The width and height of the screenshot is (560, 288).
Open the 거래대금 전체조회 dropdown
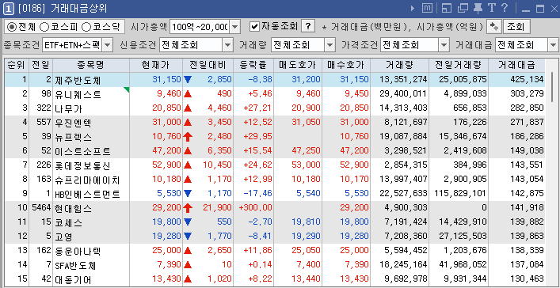pos(553,45)
